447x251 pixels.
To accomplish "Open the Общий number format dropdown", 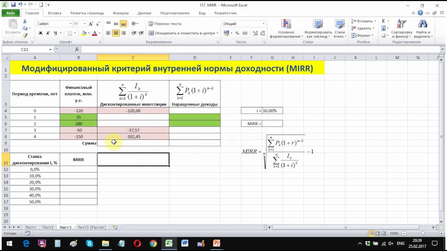I will click(x=264, y=24).
